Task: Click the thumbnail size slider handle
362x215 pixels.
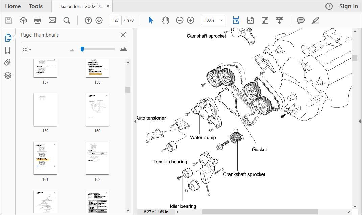Action: (82, 49)
